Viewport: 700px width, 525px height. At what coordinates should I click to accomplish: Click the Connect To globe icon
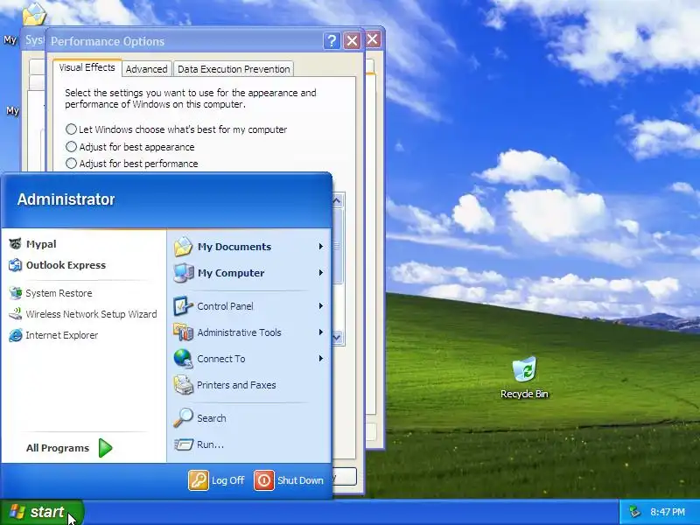(183, 359)
